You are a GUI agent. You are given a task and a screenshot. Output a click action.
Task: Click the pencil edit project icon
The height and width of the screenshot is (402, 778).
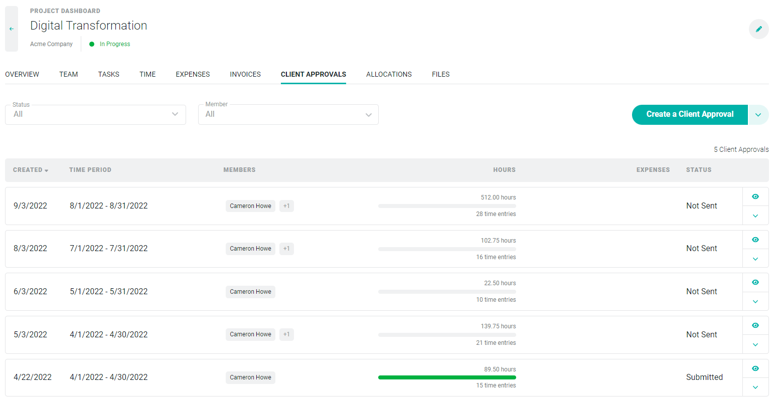click(758, 29)
